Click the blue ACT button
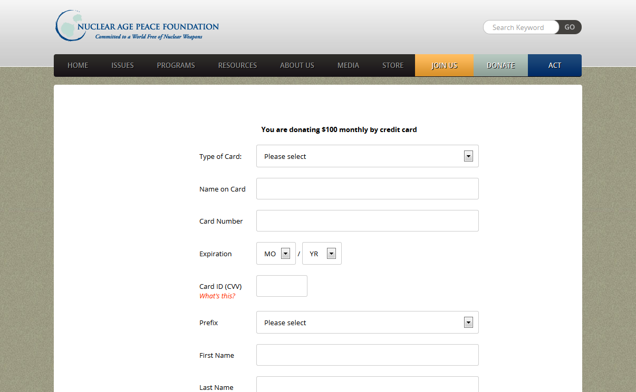This screenshot has height=392, width=636. 554,66
